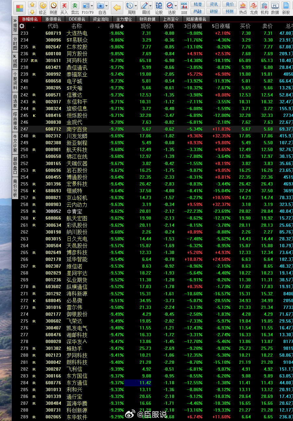Open the 龙虎 ranking icon

pos(254,6)
